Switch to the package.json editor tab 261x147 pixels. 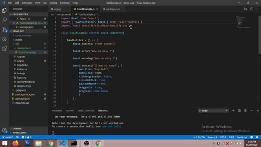(113, 9)
